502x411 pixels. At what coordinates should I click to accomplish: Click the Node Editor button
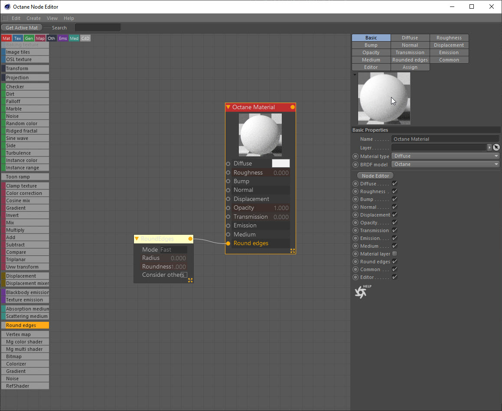coord(375,176)
